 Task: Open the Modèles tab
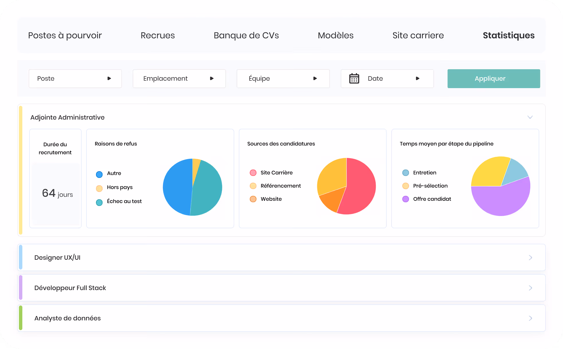pyautogui.click(x=336, y=35)
